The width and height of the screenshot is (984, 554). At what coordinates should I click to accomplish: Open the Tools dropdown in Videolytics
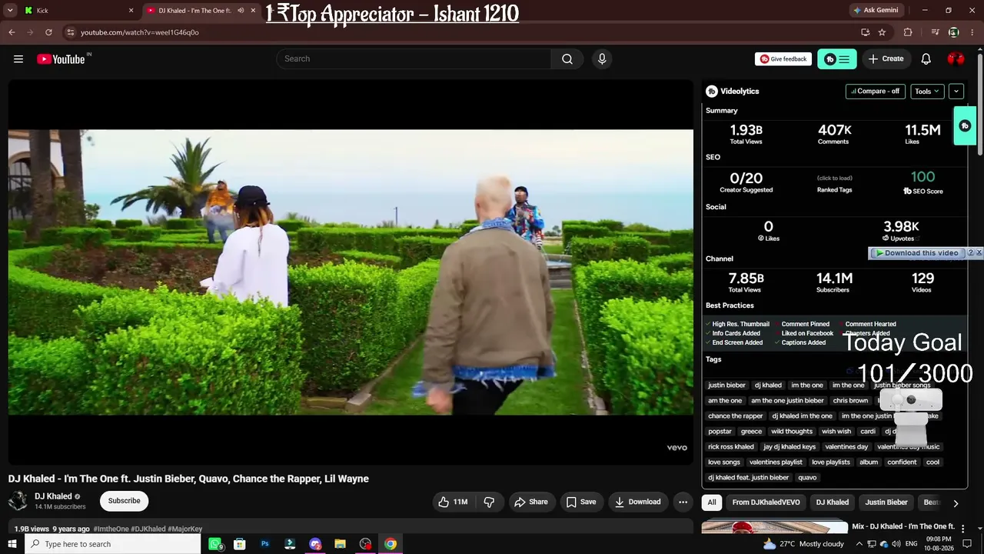coord(927,91)
